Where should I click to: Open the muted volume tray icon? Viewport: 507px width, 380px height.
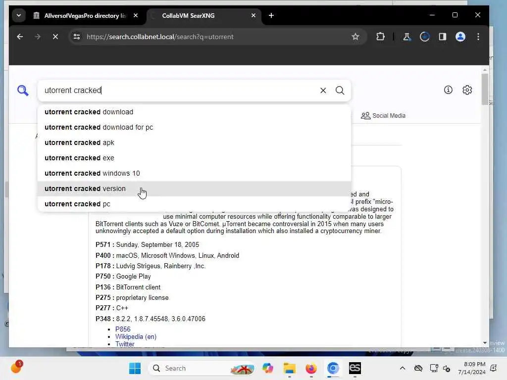coord(447,368)
